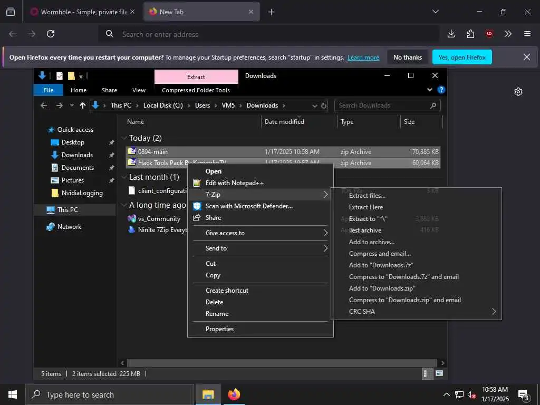Open Firefox application hamburger menu

point(527,34)
